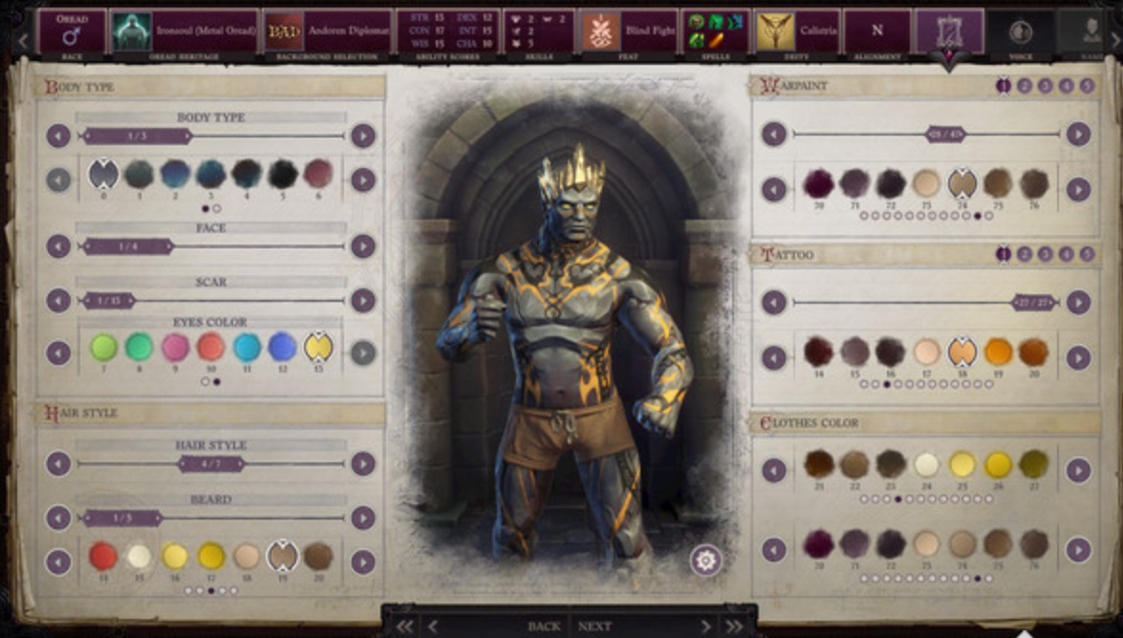Click the previous Beard arrow
The width and height of the screenshot is (1123, 638).
58,518
